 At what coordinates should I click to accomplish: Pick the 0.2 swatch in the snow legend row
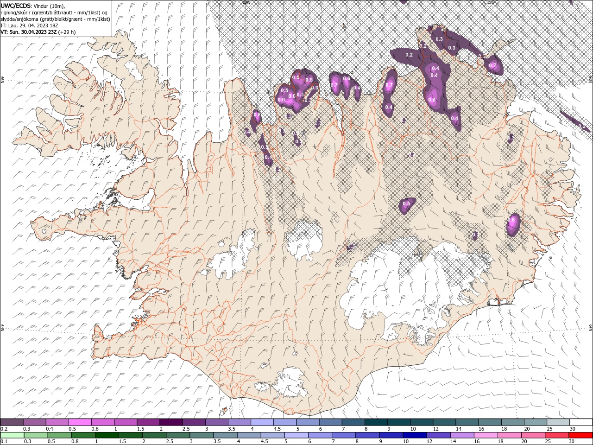[12, 422]
